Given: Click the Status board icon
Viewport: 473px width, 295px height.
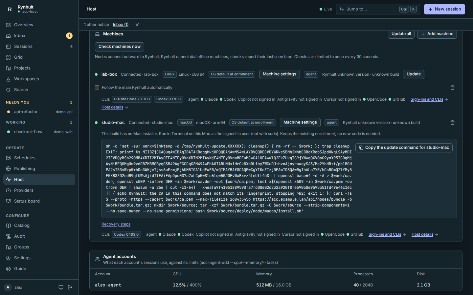Looking at the screenshot, I should [x=9, y=201].
